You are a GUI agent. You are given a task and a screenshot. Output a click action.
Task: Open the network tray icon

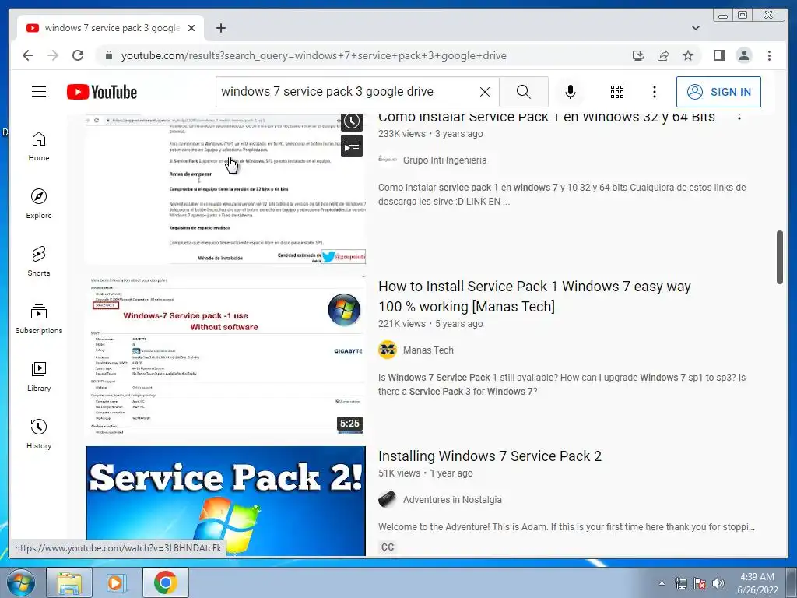pos(680,583)
